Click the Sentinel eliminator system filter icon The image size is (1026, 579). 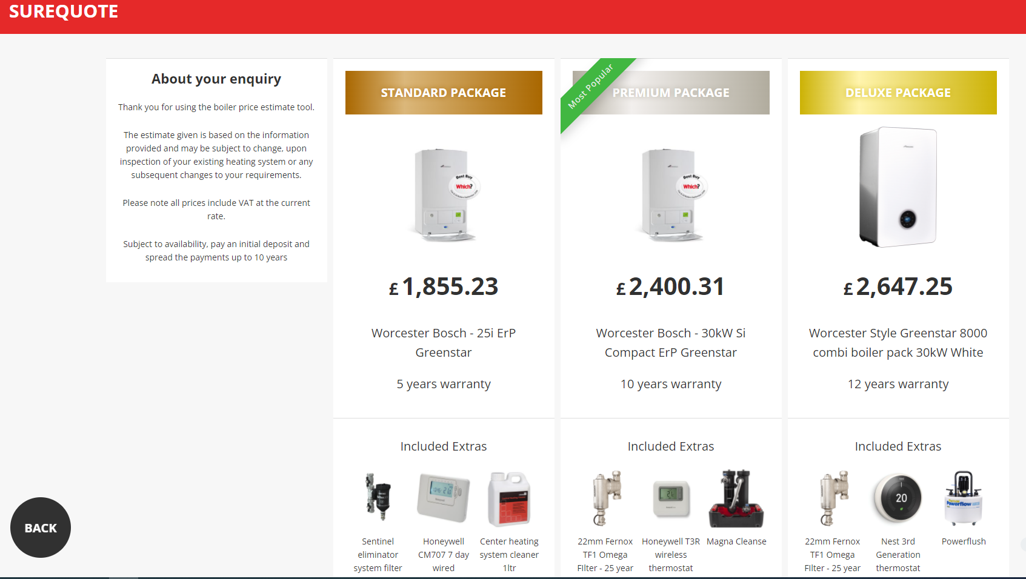tap(378, 498)
